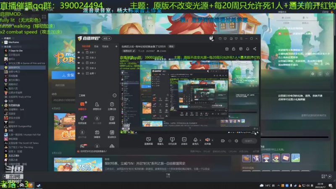Select the 文本 4 layer row
This screenshot has width=336, height=189.
97,68
